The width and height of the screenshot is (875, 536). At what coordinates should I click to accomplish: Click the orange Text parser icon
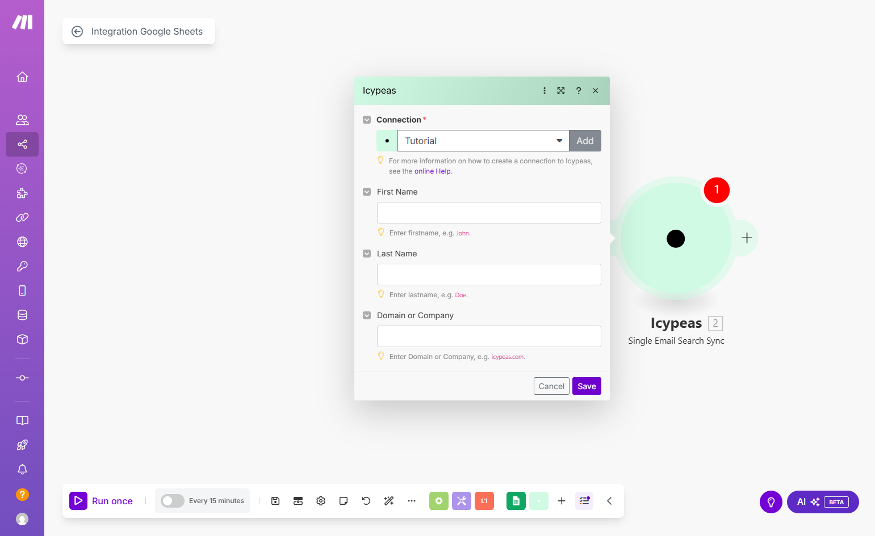pyautogui.click(x=484, y=501)
